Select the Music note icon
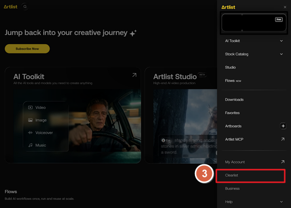The height and width of the screenshot is (208, 291). [x=30, y=145]
